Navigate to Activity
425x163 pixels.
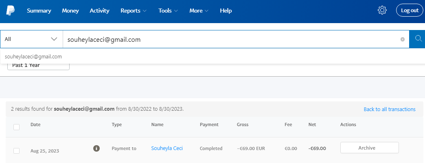pos(99,11)
